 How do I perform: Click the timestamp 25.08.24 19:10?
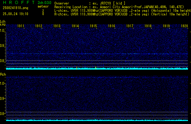[15, 14]
